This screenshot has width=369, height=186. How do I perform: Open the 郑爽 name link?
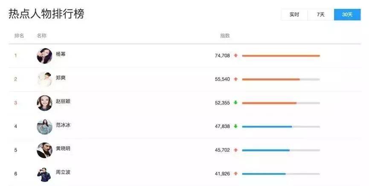tap(61, 77)
